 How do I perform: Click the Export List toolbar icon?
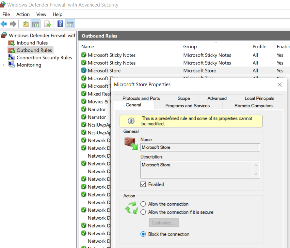pyautogui.click(x=48, y=24)
